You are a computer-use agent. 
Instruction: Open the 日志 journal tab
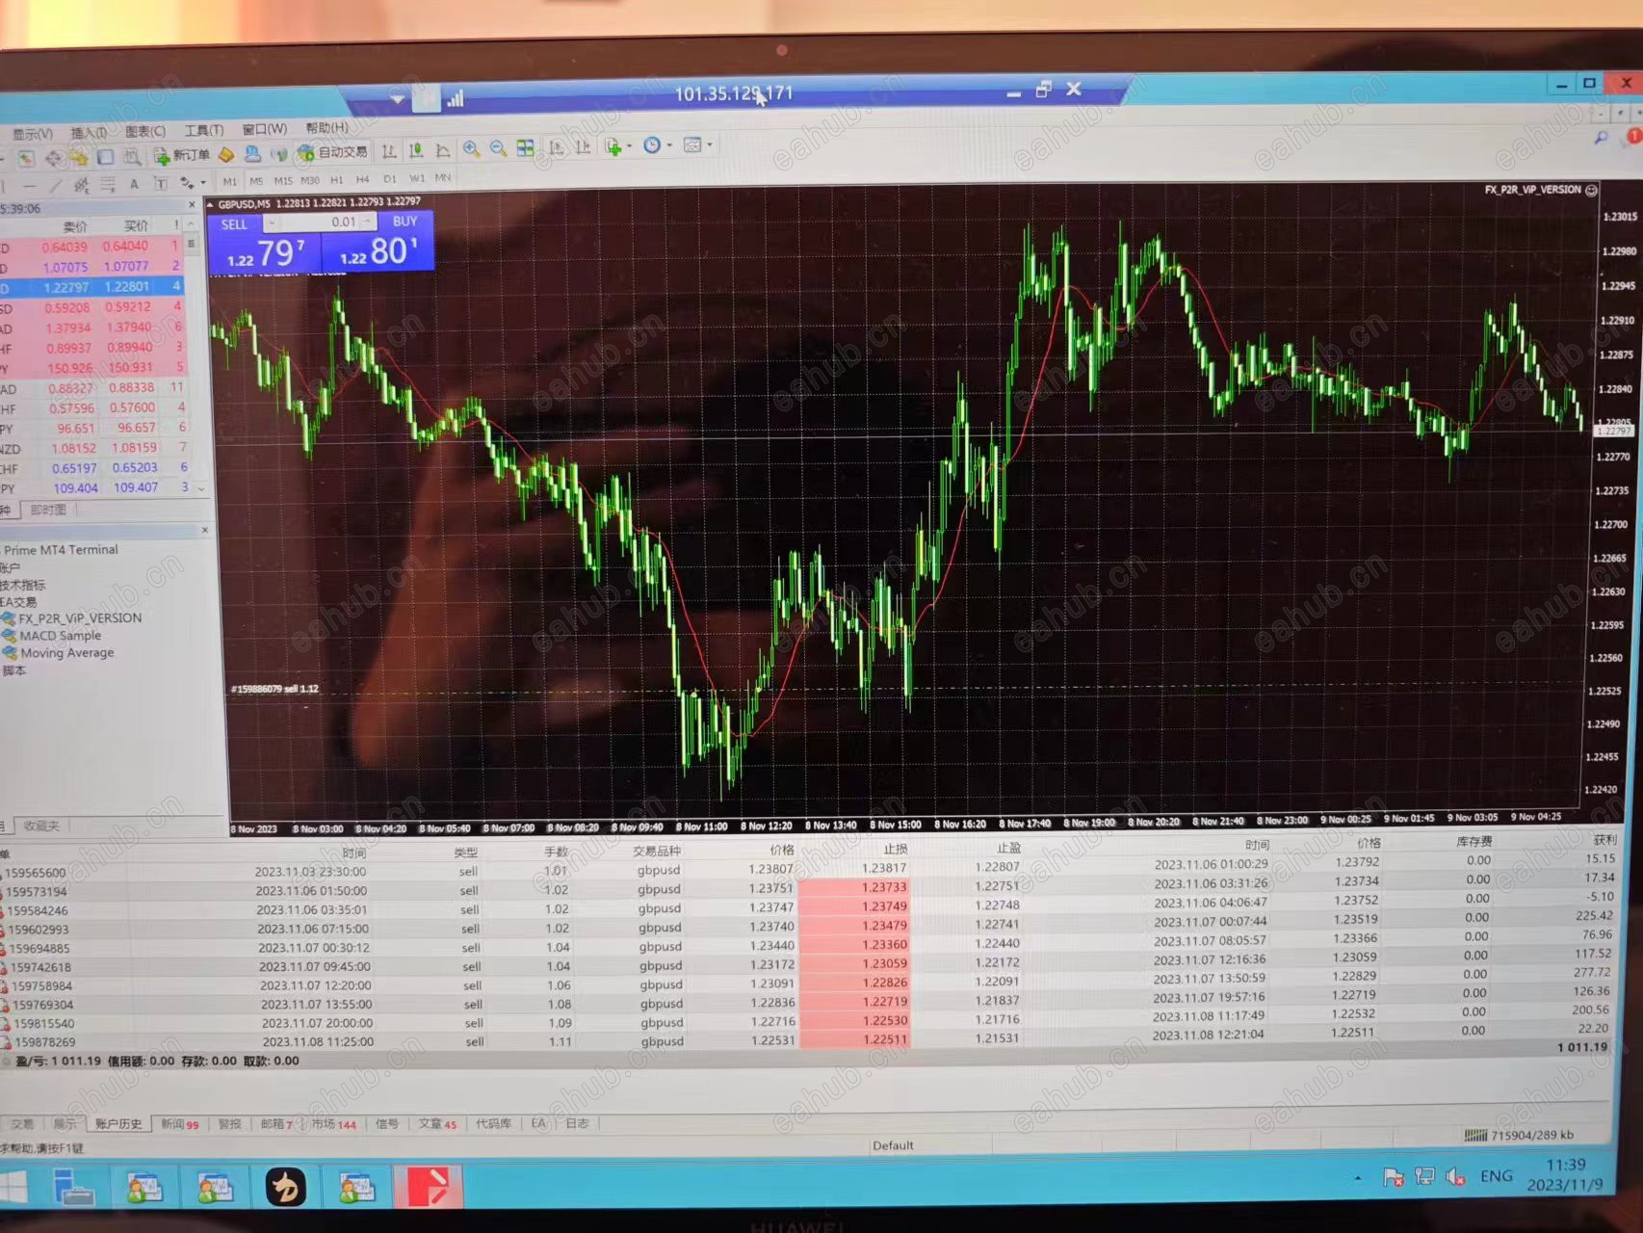(577, 1123)
